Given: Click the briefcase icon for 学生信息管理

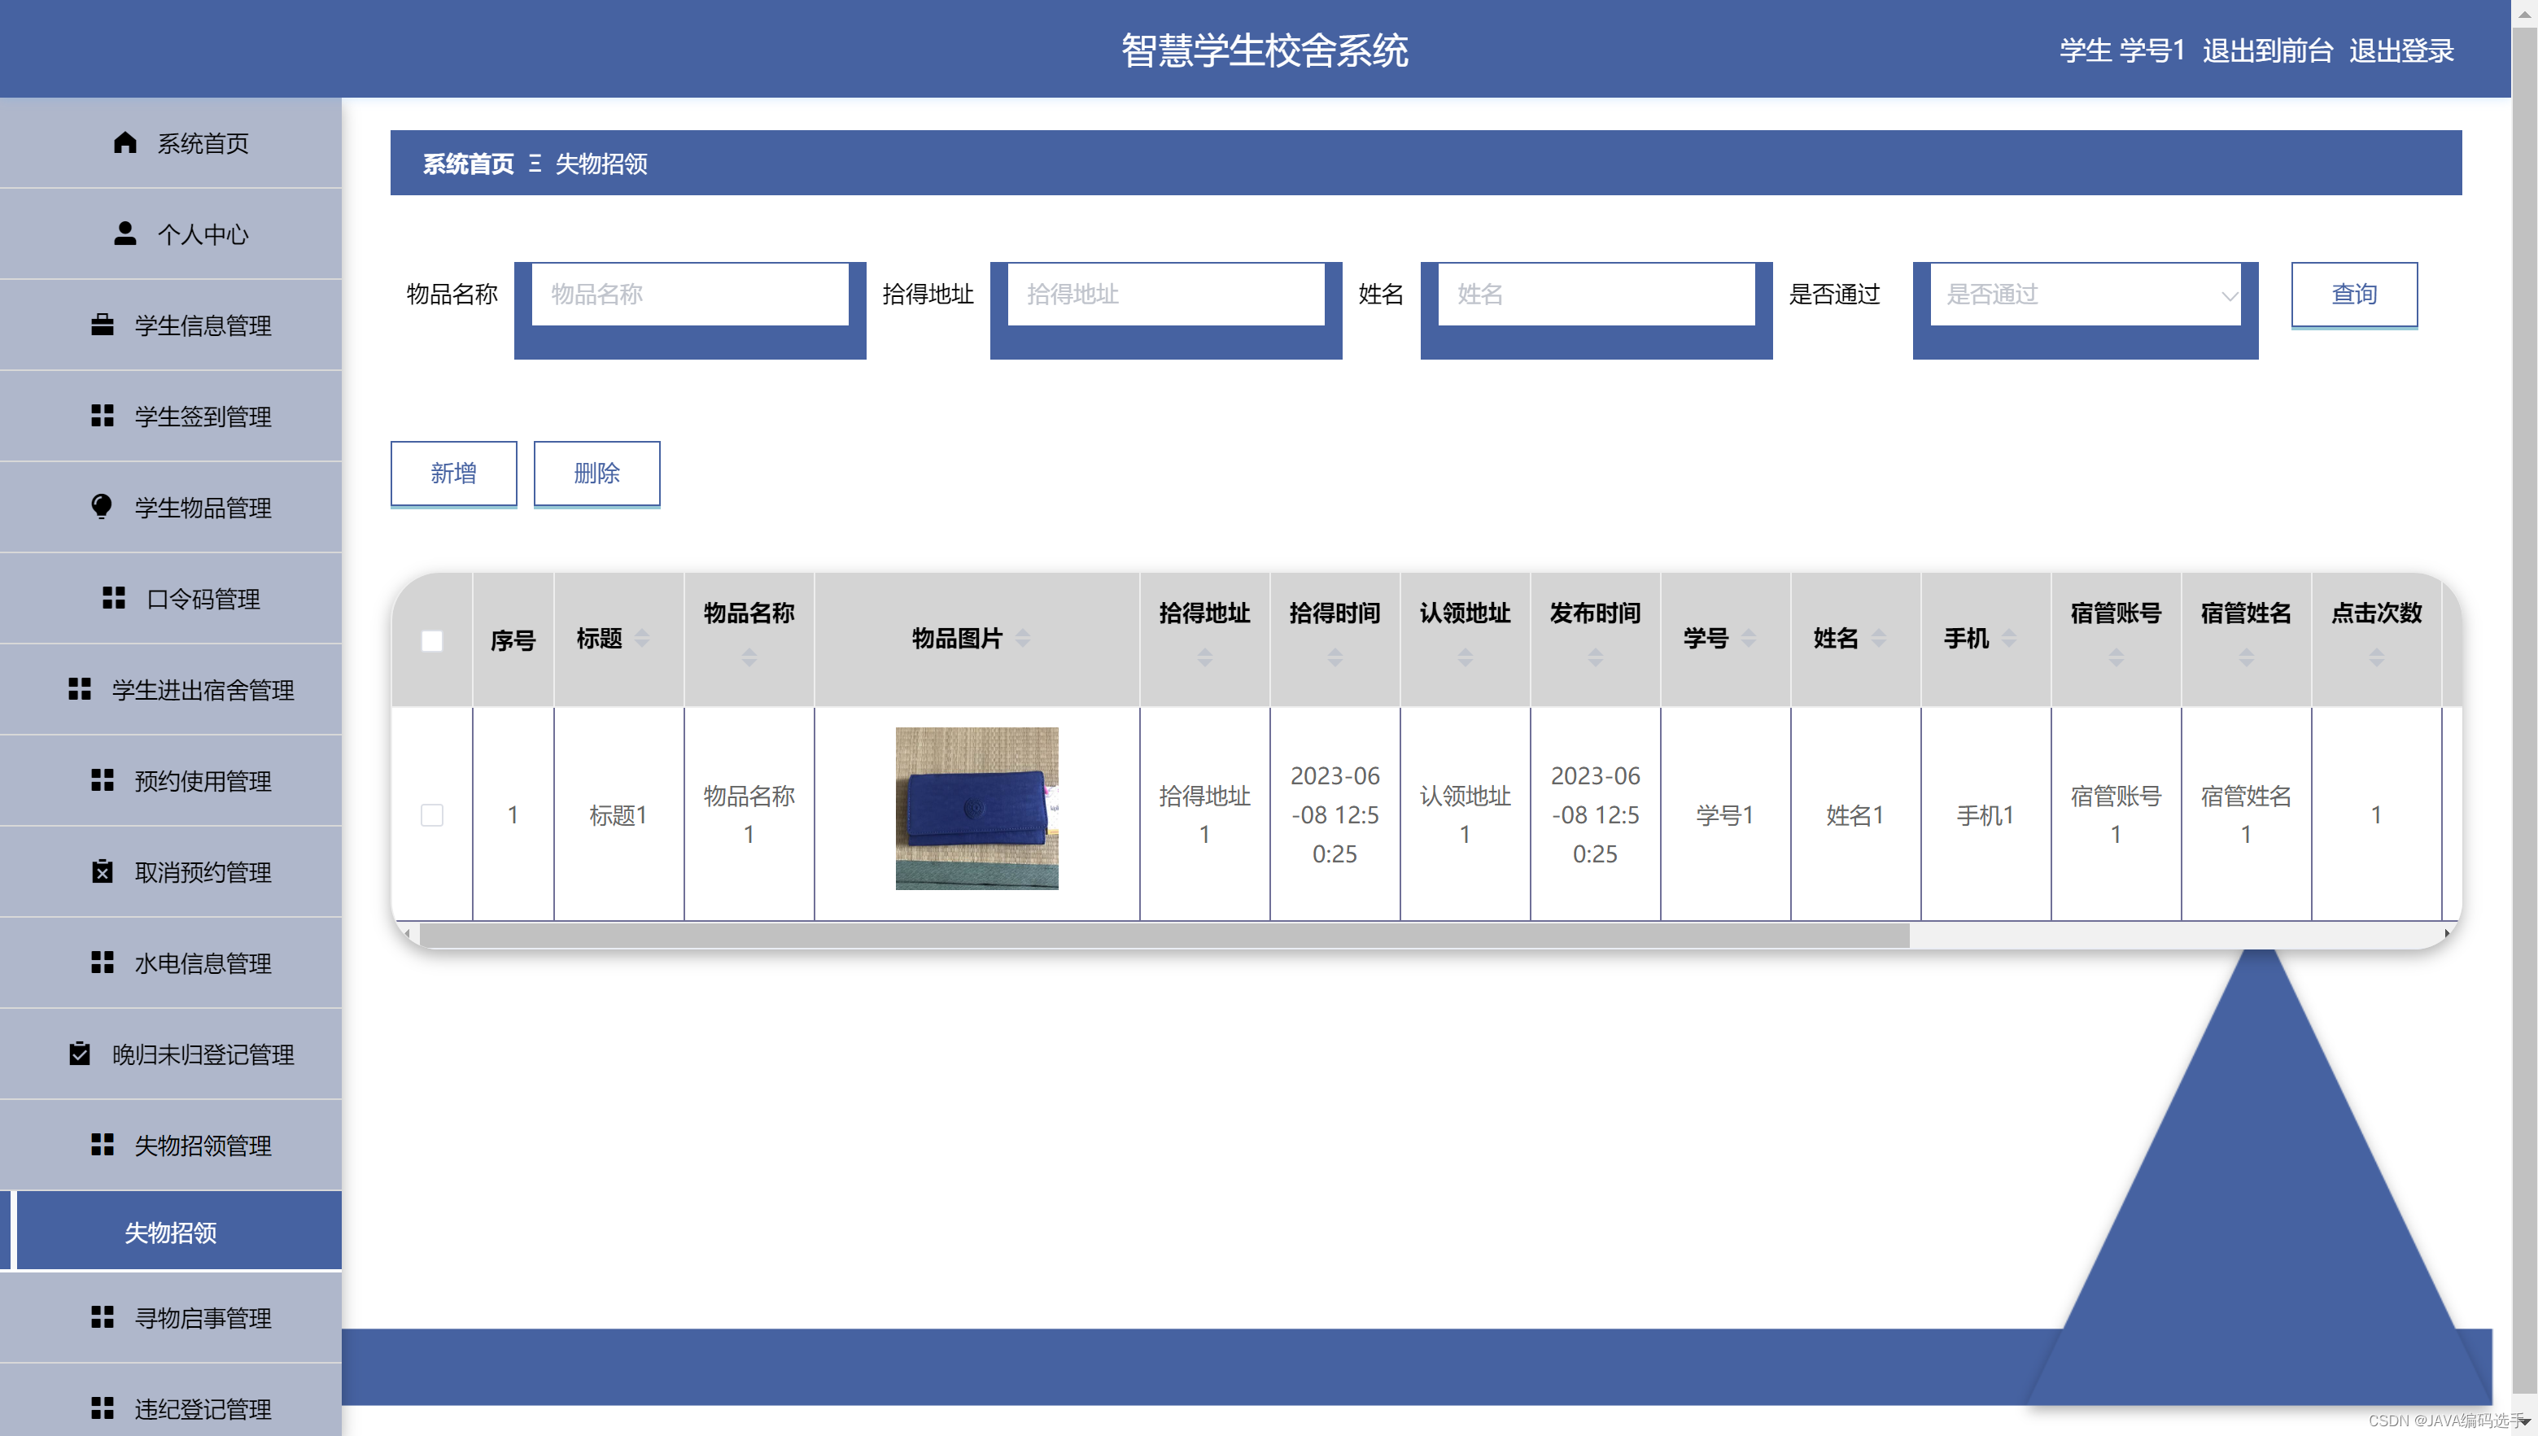Looking at the screenshot, I should coord(102,325).
